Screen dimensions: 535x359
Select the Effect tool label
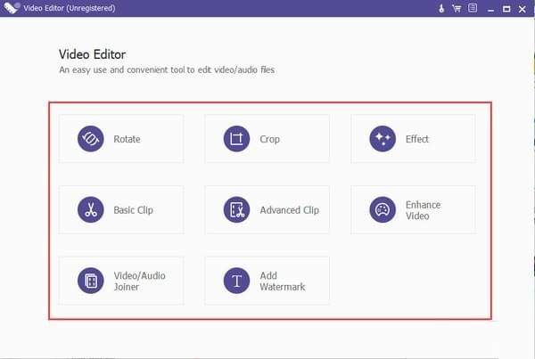417,139
